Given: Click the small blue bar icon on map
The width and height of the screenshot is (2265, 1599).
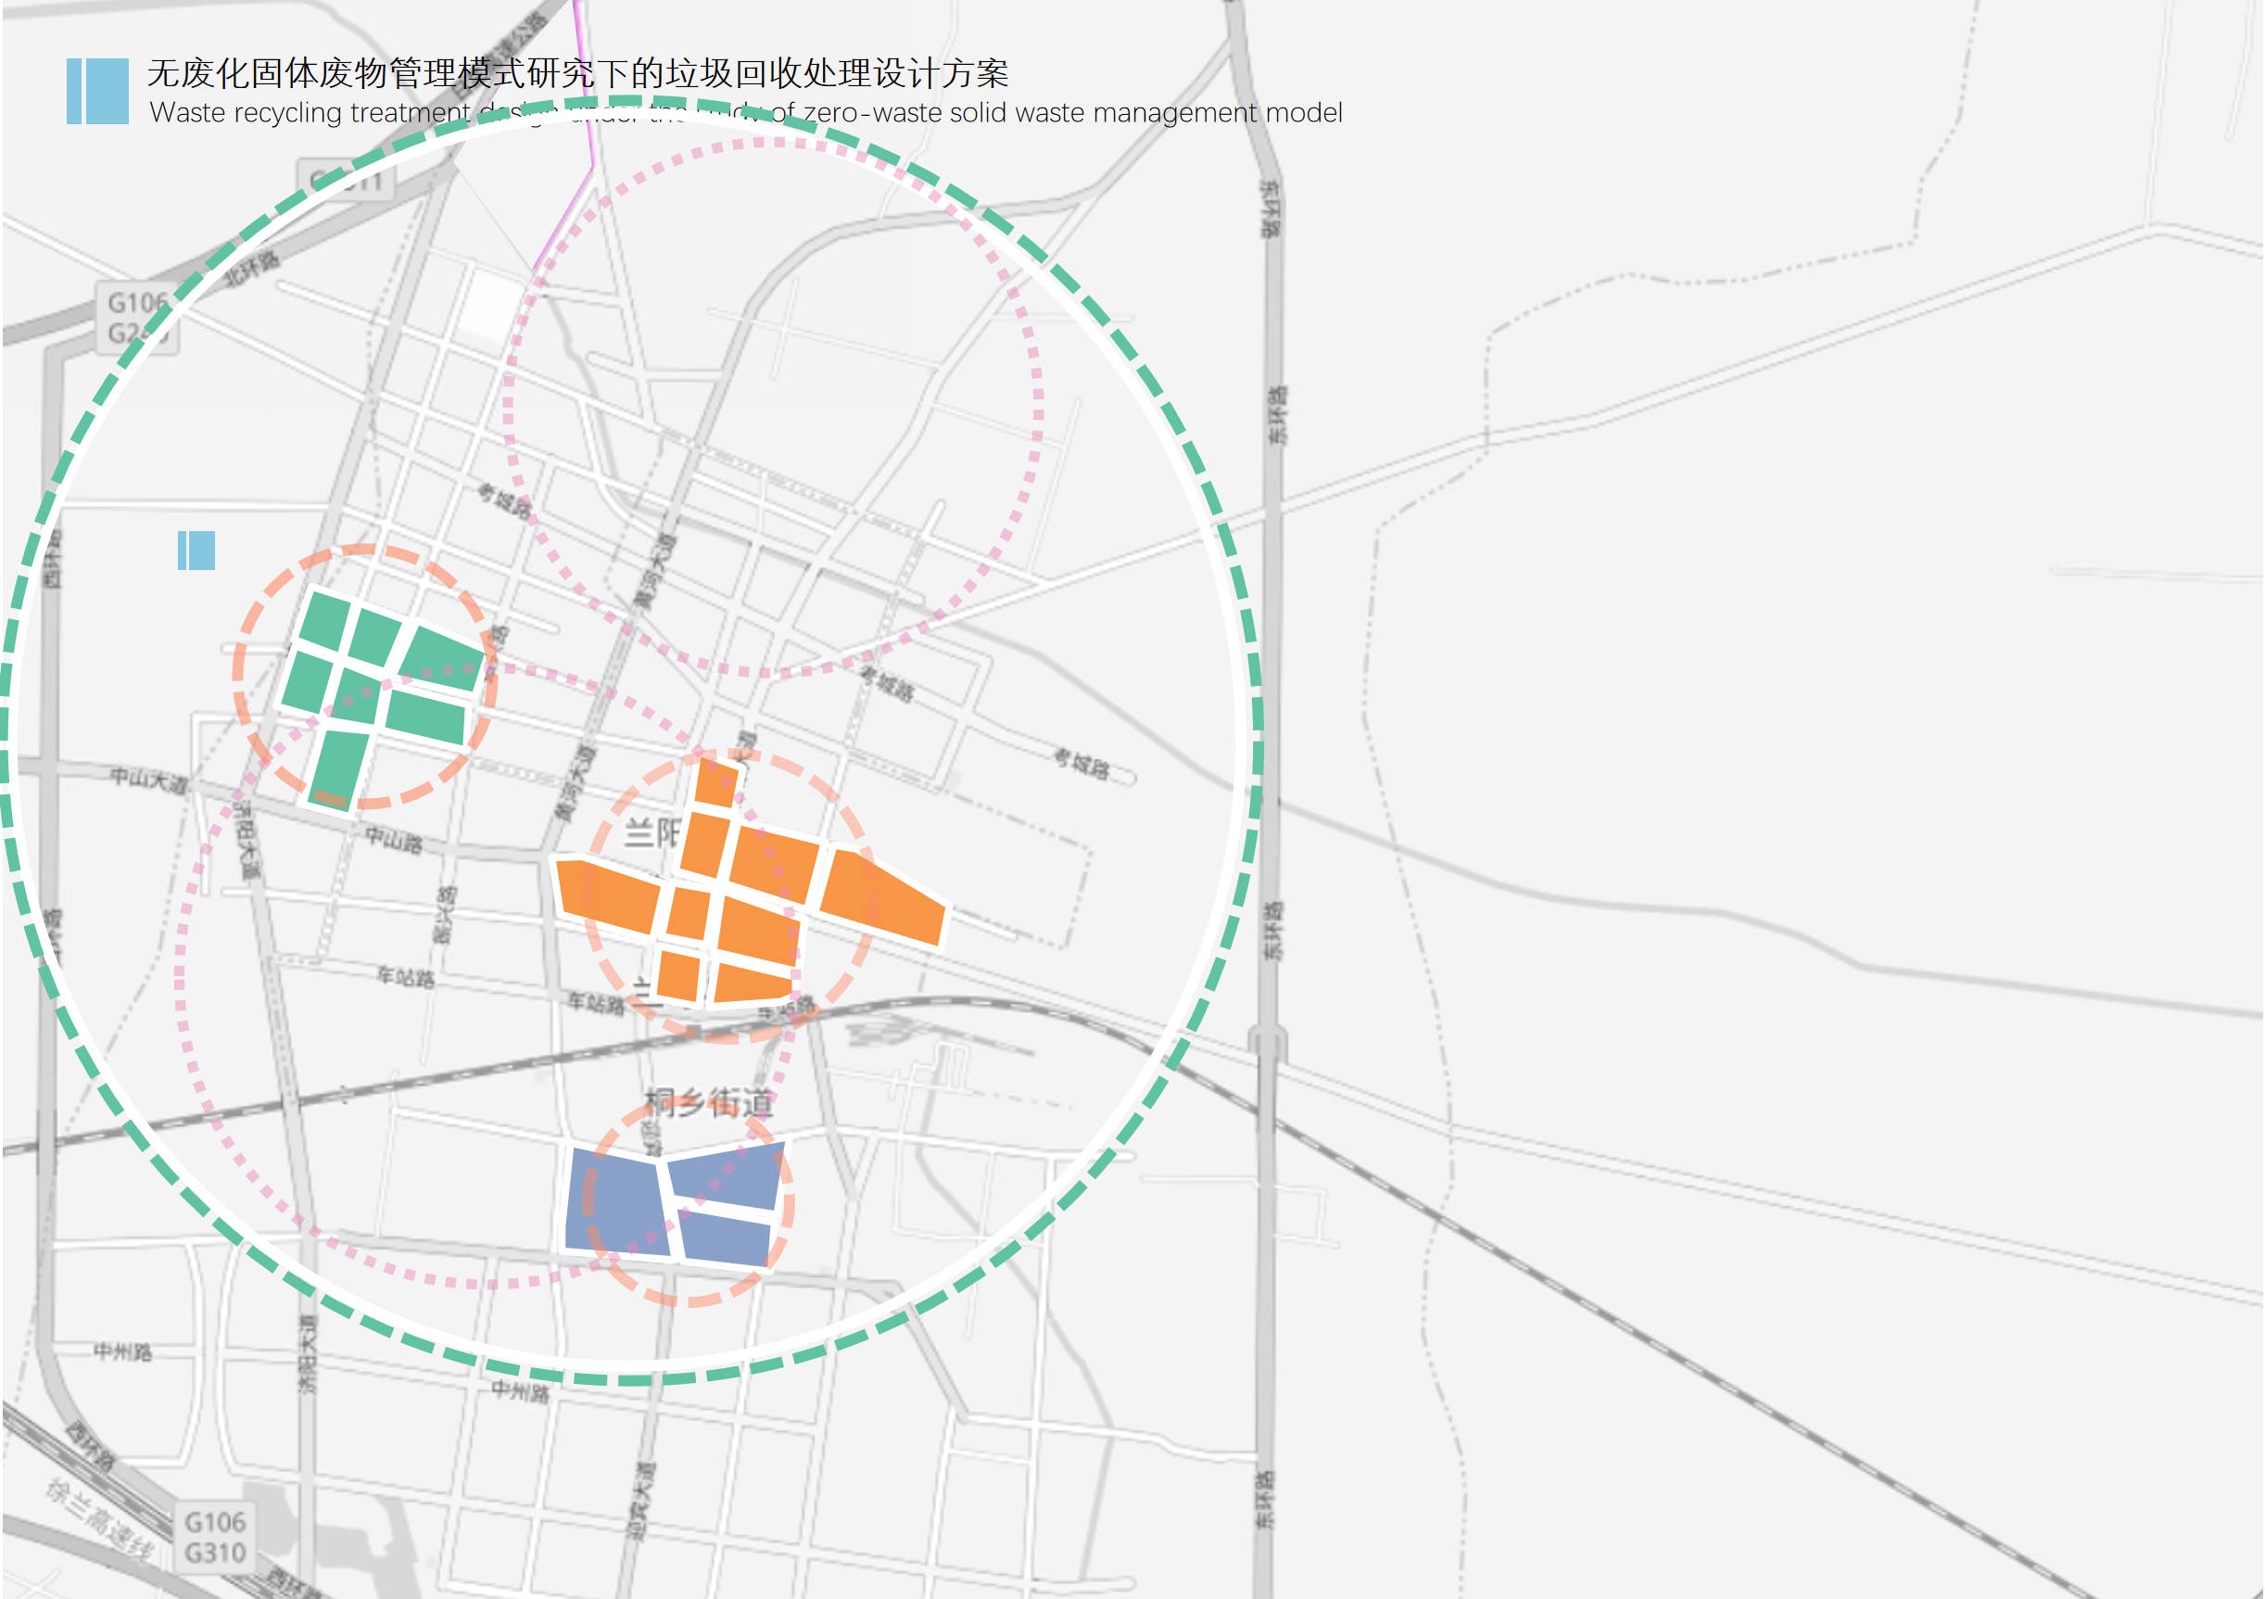Looking at the screenshot, I should pos(196,551).
